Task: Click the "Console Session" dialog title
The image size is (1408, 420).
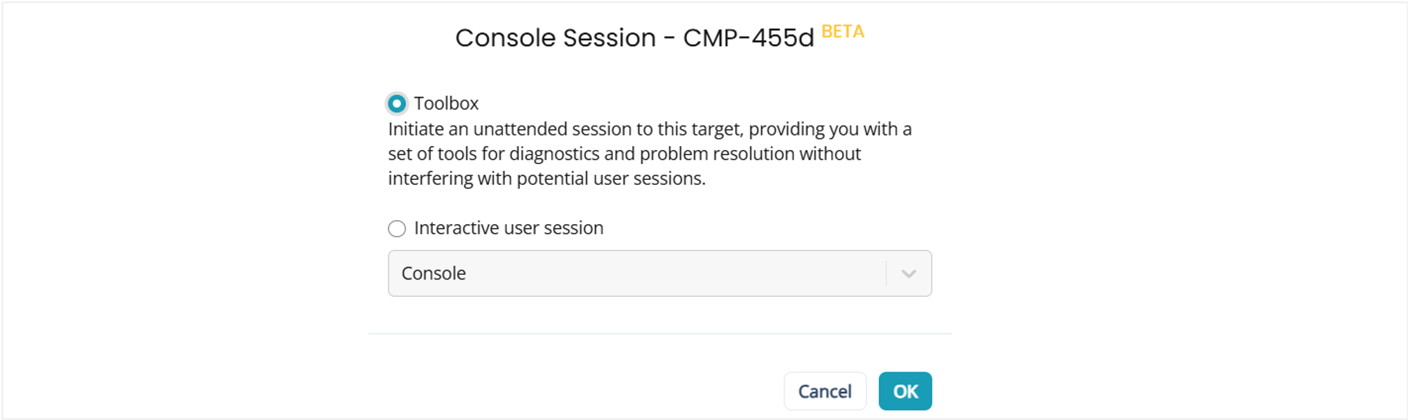Action: click(x=555, y=38)
